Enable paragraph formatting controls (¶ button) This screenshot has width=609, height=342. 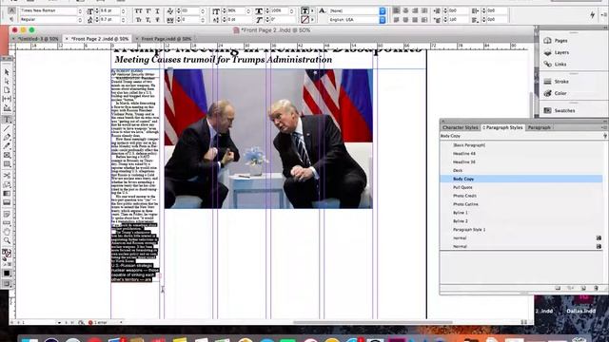[11, 19]
